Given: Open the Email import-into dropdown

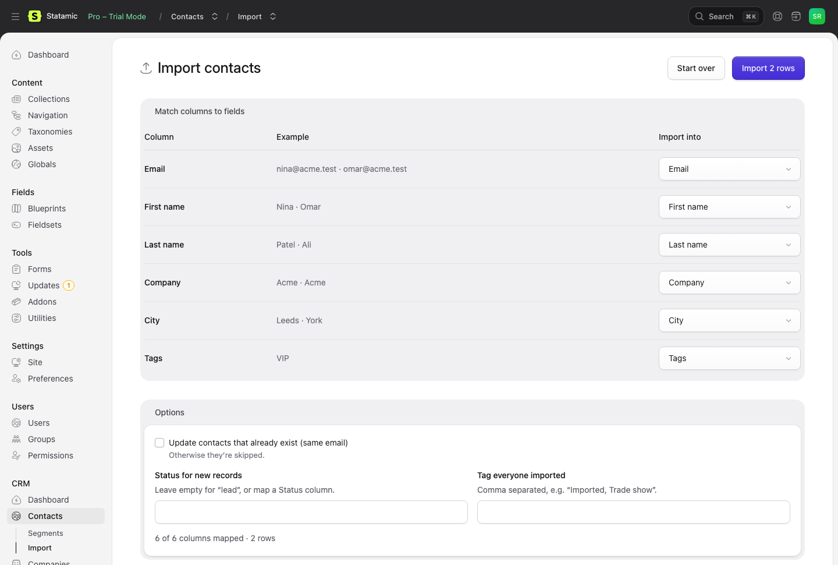Looking at the screenshot, I should coord(730,169).
